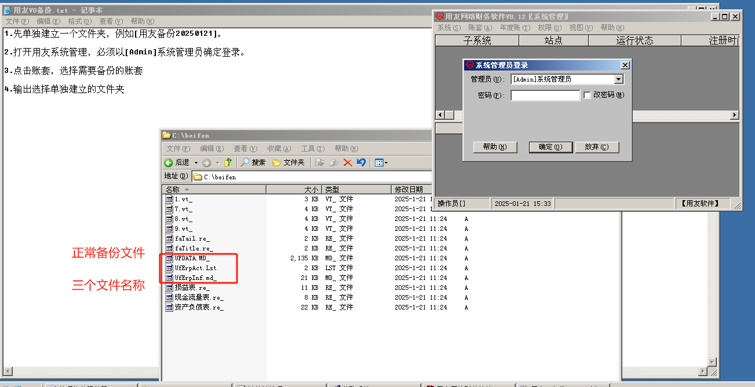Click the blue Undo arrow icon
755x387 pixels.
[361, 163]
